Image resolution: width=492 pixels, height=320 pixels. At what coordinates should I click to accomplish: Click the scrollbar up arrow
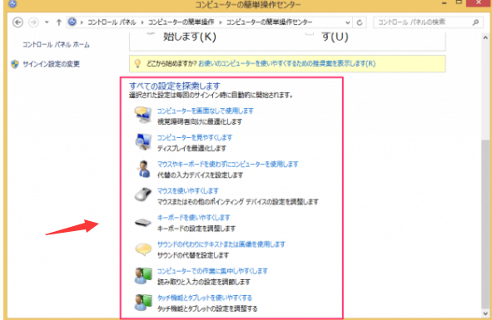pyautogui.click(x=485, y=38)
